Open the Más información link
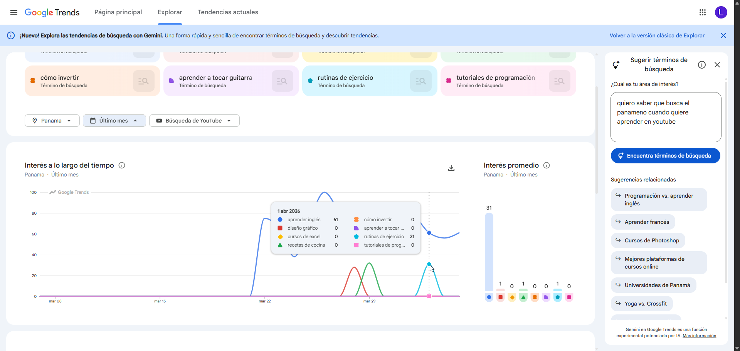Screen dimensions: 740x351 699,336
